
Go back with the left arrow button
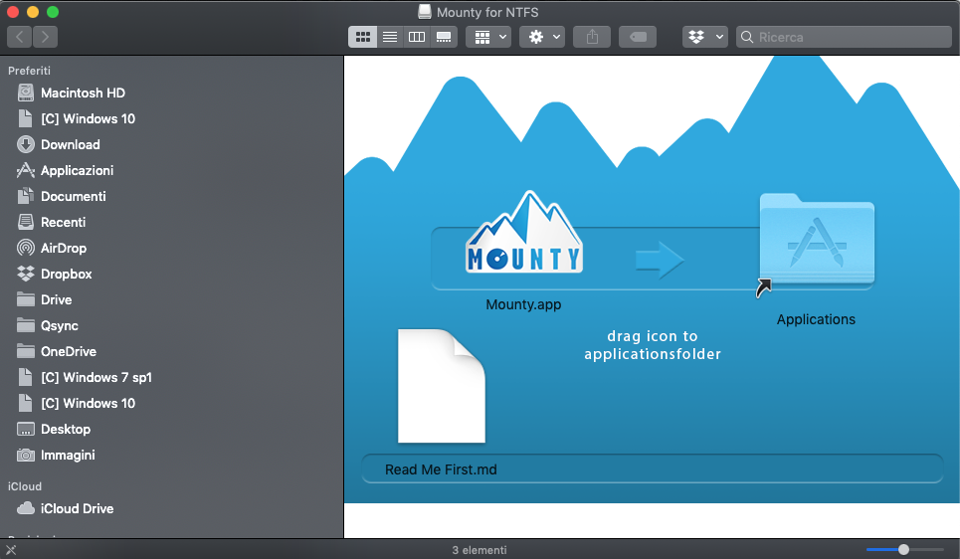20,37
